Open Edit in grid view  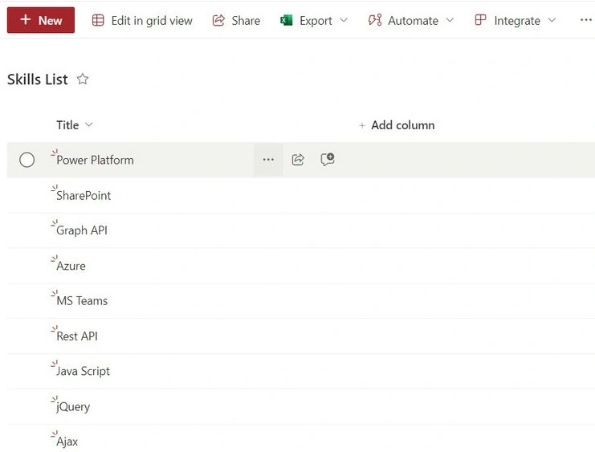(142, 21)
